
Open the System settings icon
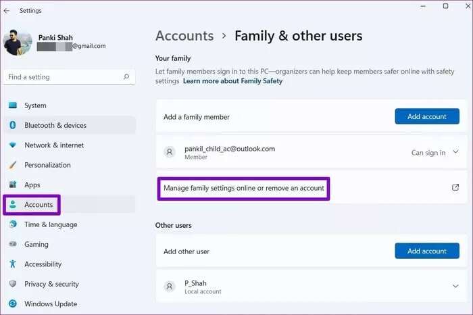pos(13,105)
